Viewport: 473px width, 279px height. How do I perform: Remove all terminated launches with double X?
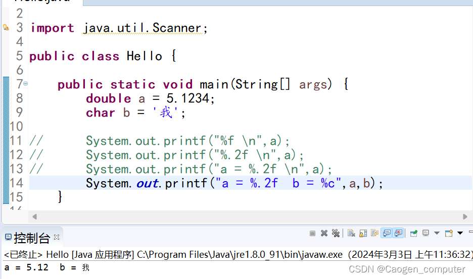click(336, 233)
